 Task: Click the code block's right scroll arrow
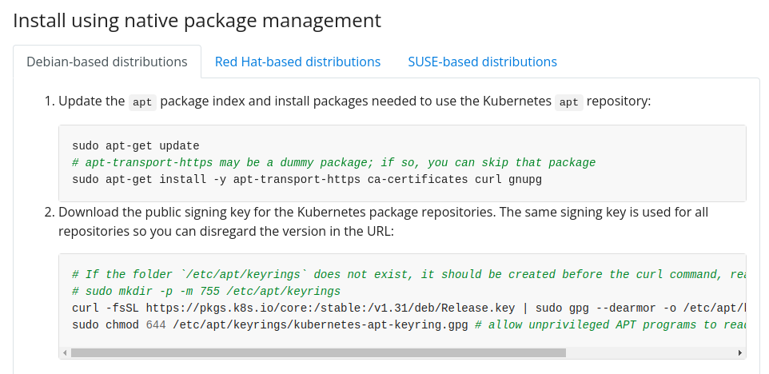tap(740, 353)
